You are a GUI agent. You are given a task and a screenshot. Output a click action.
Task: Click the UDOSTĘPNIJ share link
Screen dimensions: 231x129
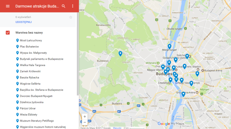[x=23, y=22]
